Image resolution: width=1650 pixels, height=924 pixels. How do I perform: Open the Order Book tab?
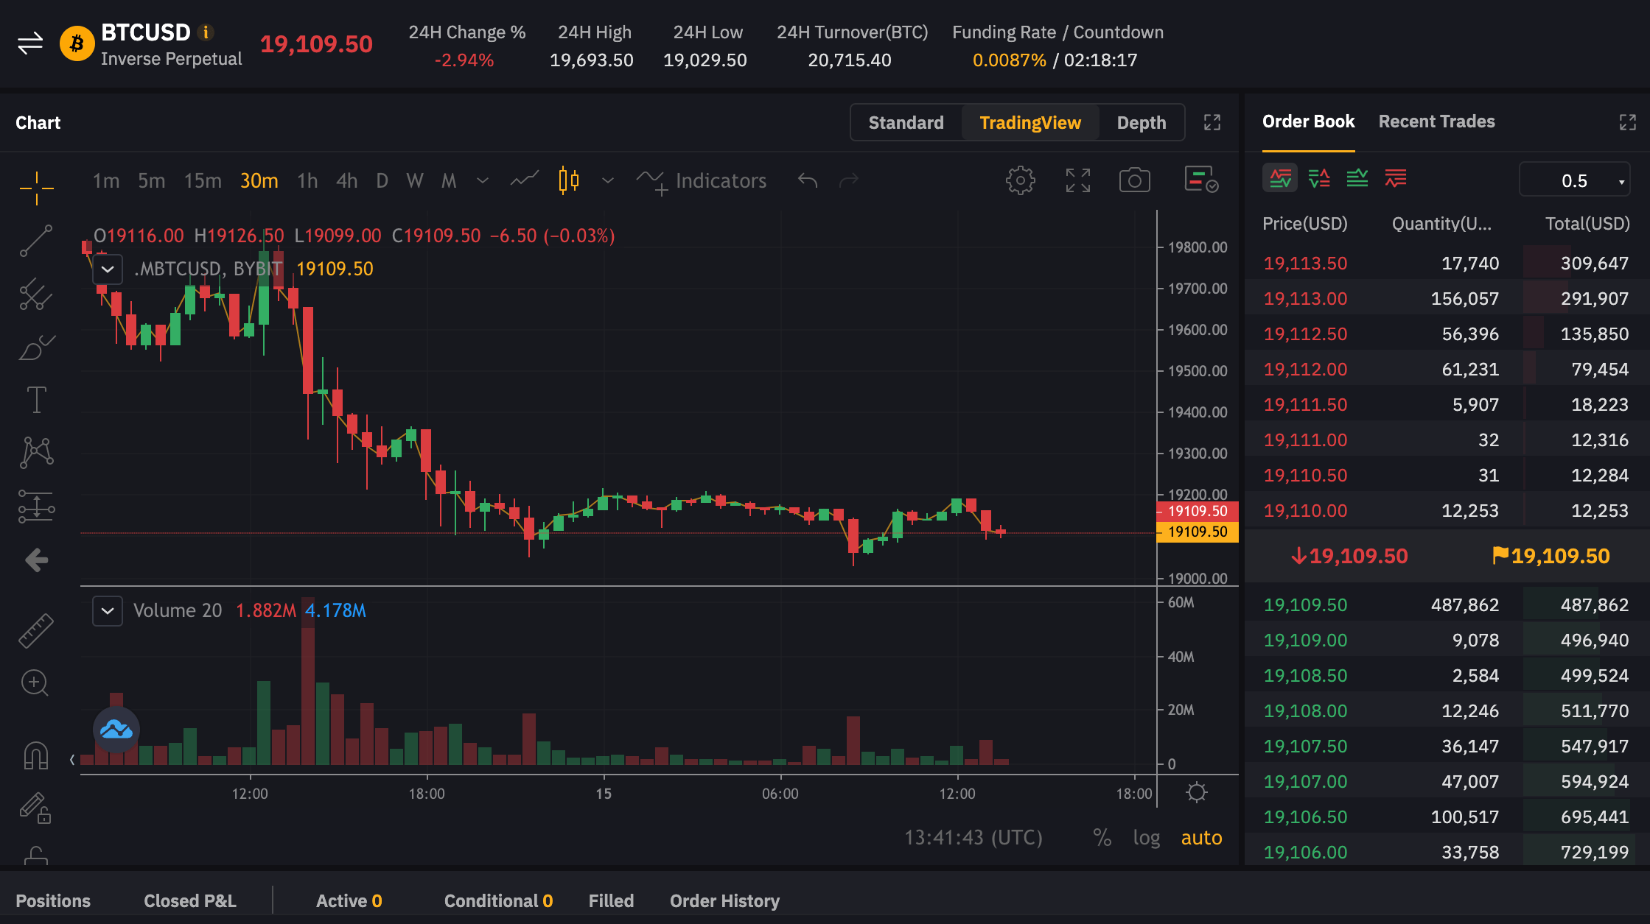click(x=1308, y=121)
